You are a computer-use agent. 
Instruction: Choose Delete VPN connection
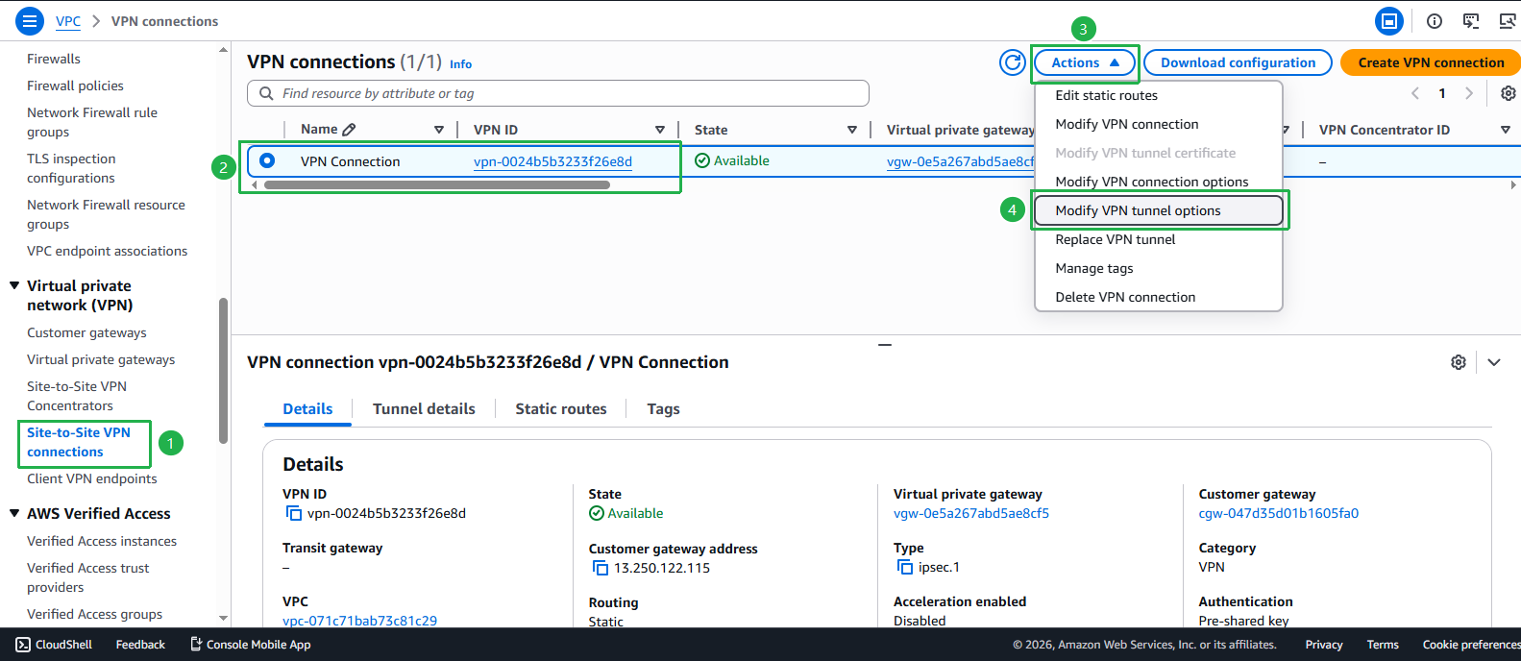tap(1158, 297)
